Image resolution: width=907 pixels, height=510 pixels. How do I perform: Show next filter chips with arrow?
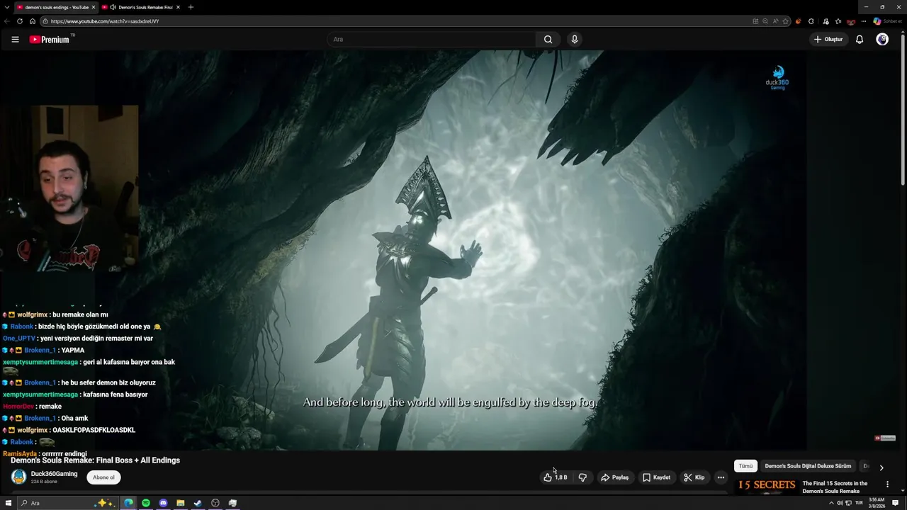[881, 467]
